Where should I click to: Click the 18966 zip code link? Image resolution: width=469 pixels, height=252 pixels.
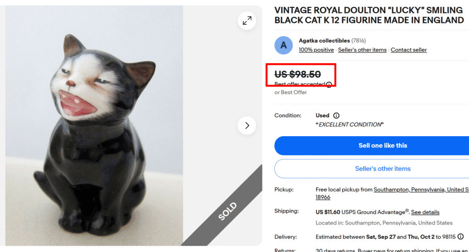323,197
